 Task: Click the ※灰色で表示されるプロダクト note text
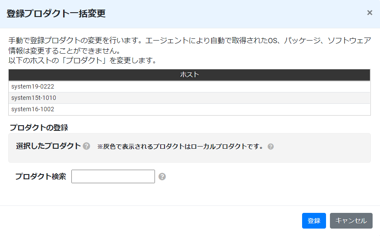(x=180, y=147)
